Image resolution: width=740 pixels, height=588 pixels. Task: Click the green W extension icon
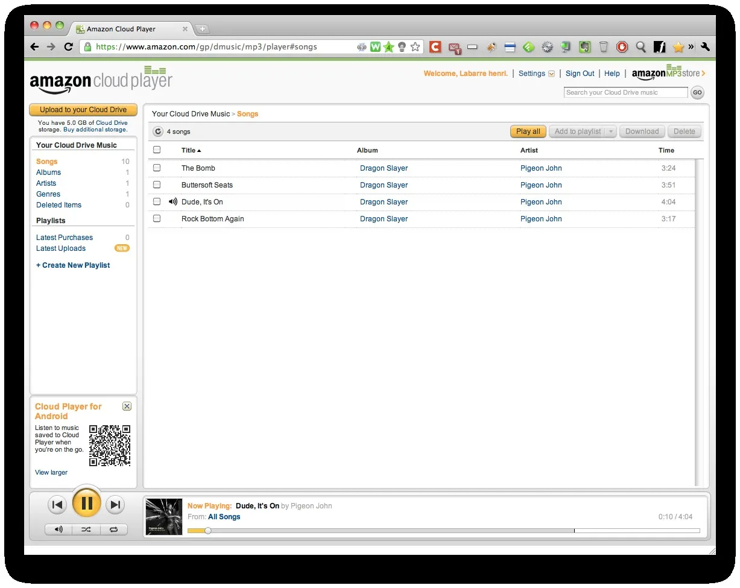(375, 46)
